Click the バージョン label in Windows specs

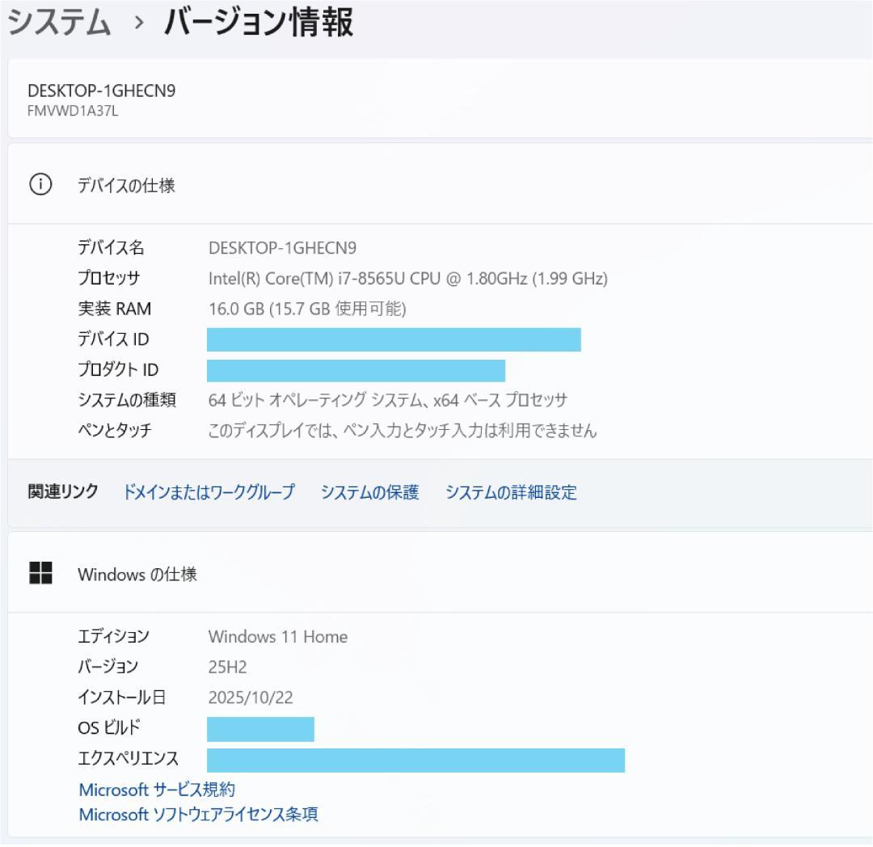click(108, 666)
